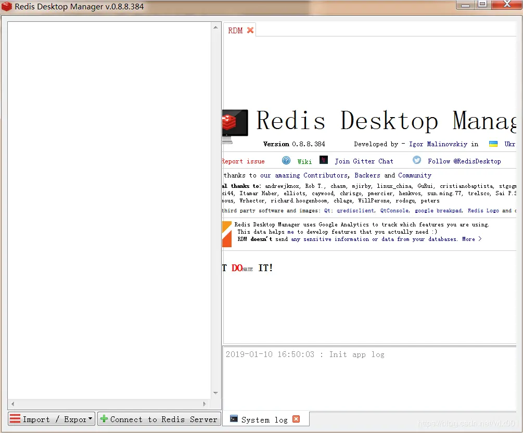Switch to the RDM tab
The image size is (523, 433).
pos(235,30)
